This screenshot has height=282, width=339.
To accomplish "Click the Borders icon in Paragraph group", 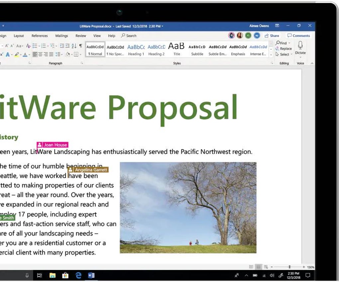I will coord(76,55).
